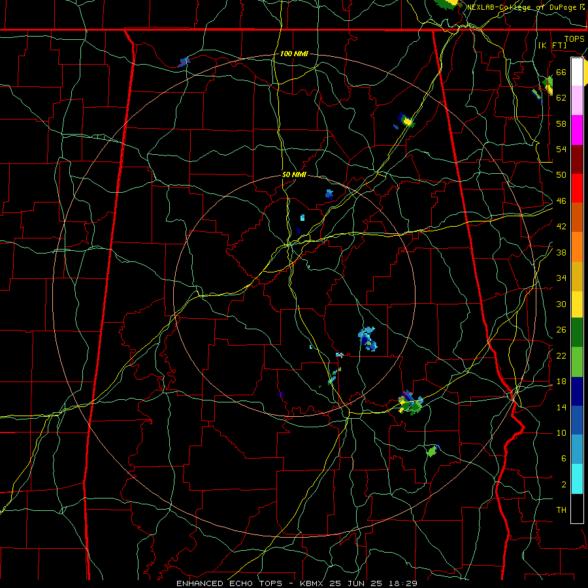Click the "TH" legend label

click(x=561, y=510)
